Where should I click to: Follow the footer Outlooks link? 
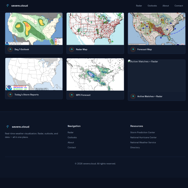(x=72, y=138)
